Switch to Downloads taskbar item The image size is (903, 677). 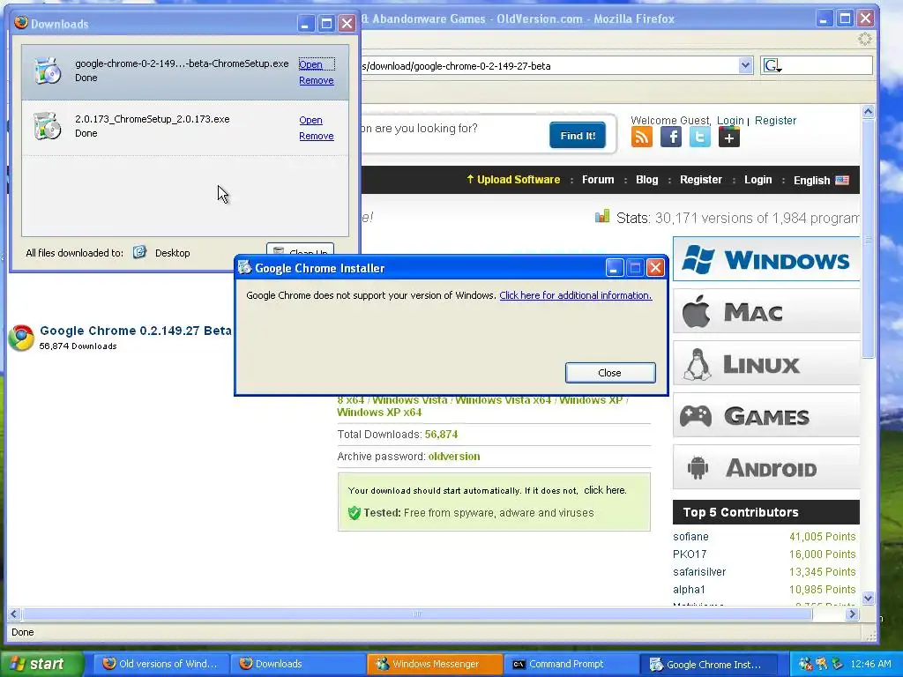tap(298, 664)
